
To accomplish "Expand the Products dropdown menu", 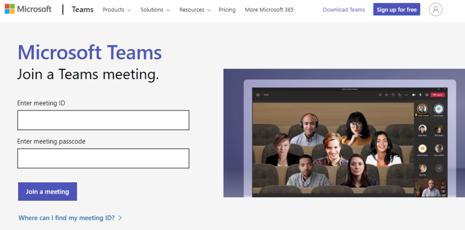I will pos(117,10).
